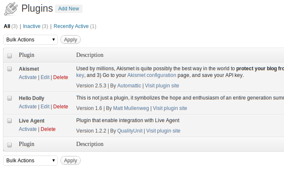Show the All plugins filter

point(7,26)
